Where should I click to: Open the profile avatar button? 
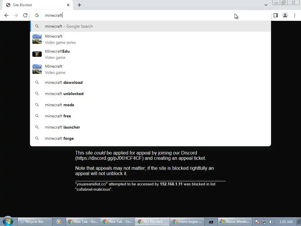[285, 15]
